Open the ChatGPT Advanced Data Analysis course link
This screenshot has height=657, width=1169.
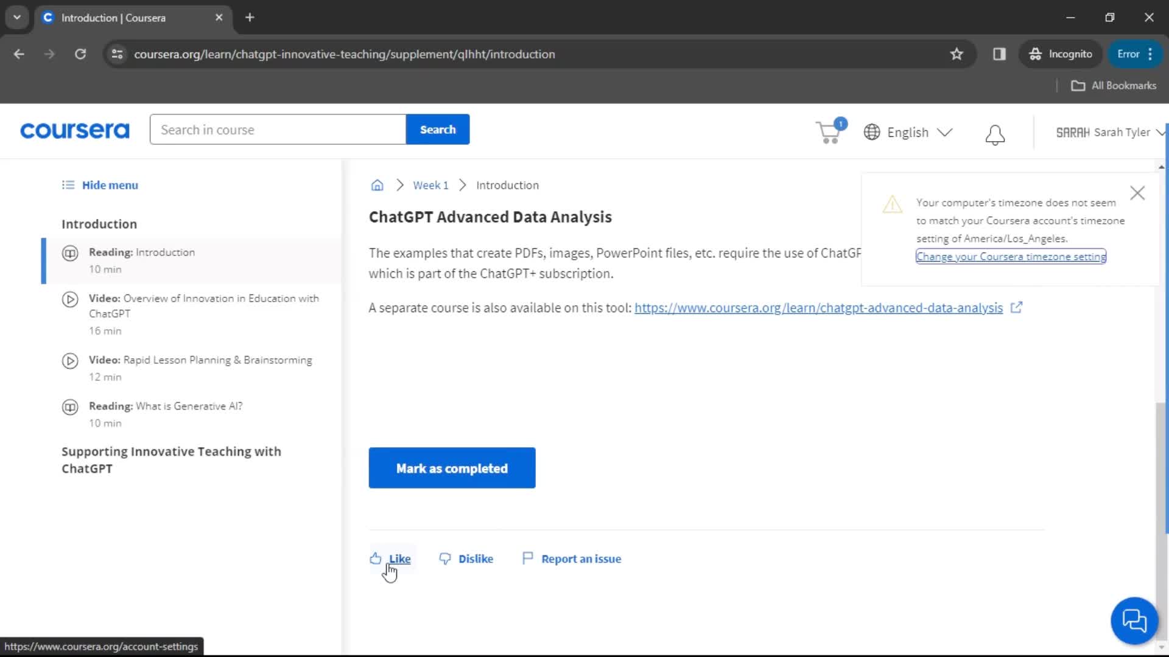819,307
